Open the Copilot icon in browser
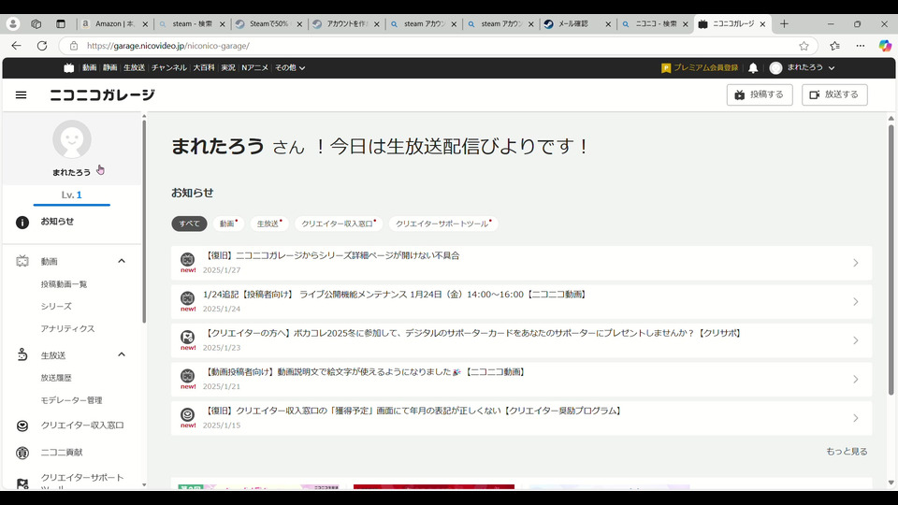This screenshot has height=505, width=898. click(x=885, y=46)
